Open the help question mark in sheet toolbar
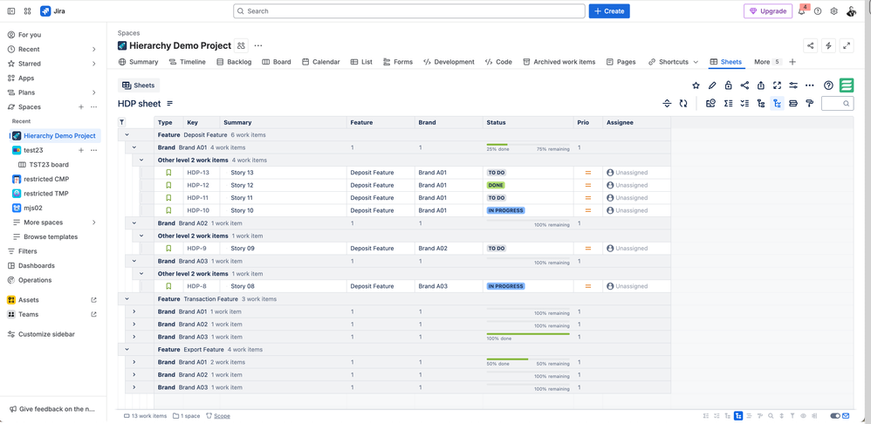871x424 pixels. pyautogui.click(x=828, y=85)
